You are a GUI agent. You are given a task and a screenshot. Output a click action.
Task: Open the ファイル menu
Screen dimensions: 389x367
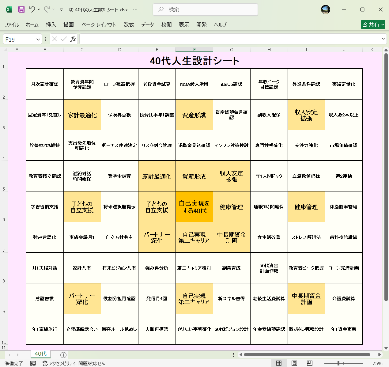point(12,25)
